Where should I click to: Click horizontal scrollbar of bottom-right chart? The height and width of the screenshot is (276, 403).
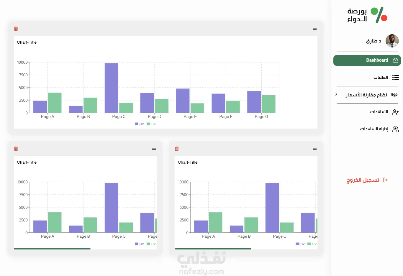click(x=213, y=249)
